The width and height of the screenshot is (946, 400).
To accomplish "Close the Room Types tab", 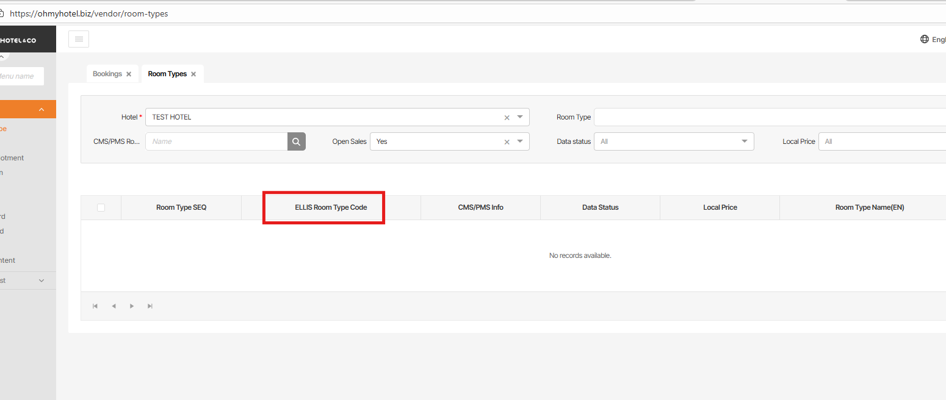I will (193, 74).
